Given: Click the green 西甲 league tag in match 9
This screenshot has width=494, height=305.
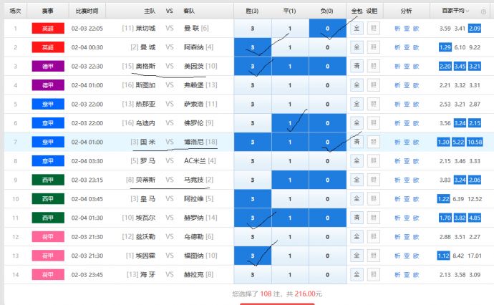Looking at the screenshot, I should pyautogui.click(x=47, y=180).
